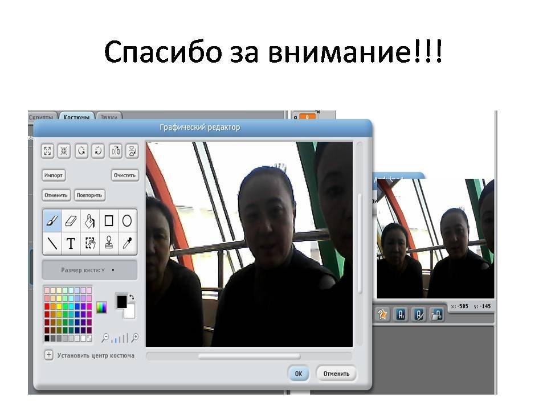
Task: Choose the Fill bucket tool
Action: [90, 220]
